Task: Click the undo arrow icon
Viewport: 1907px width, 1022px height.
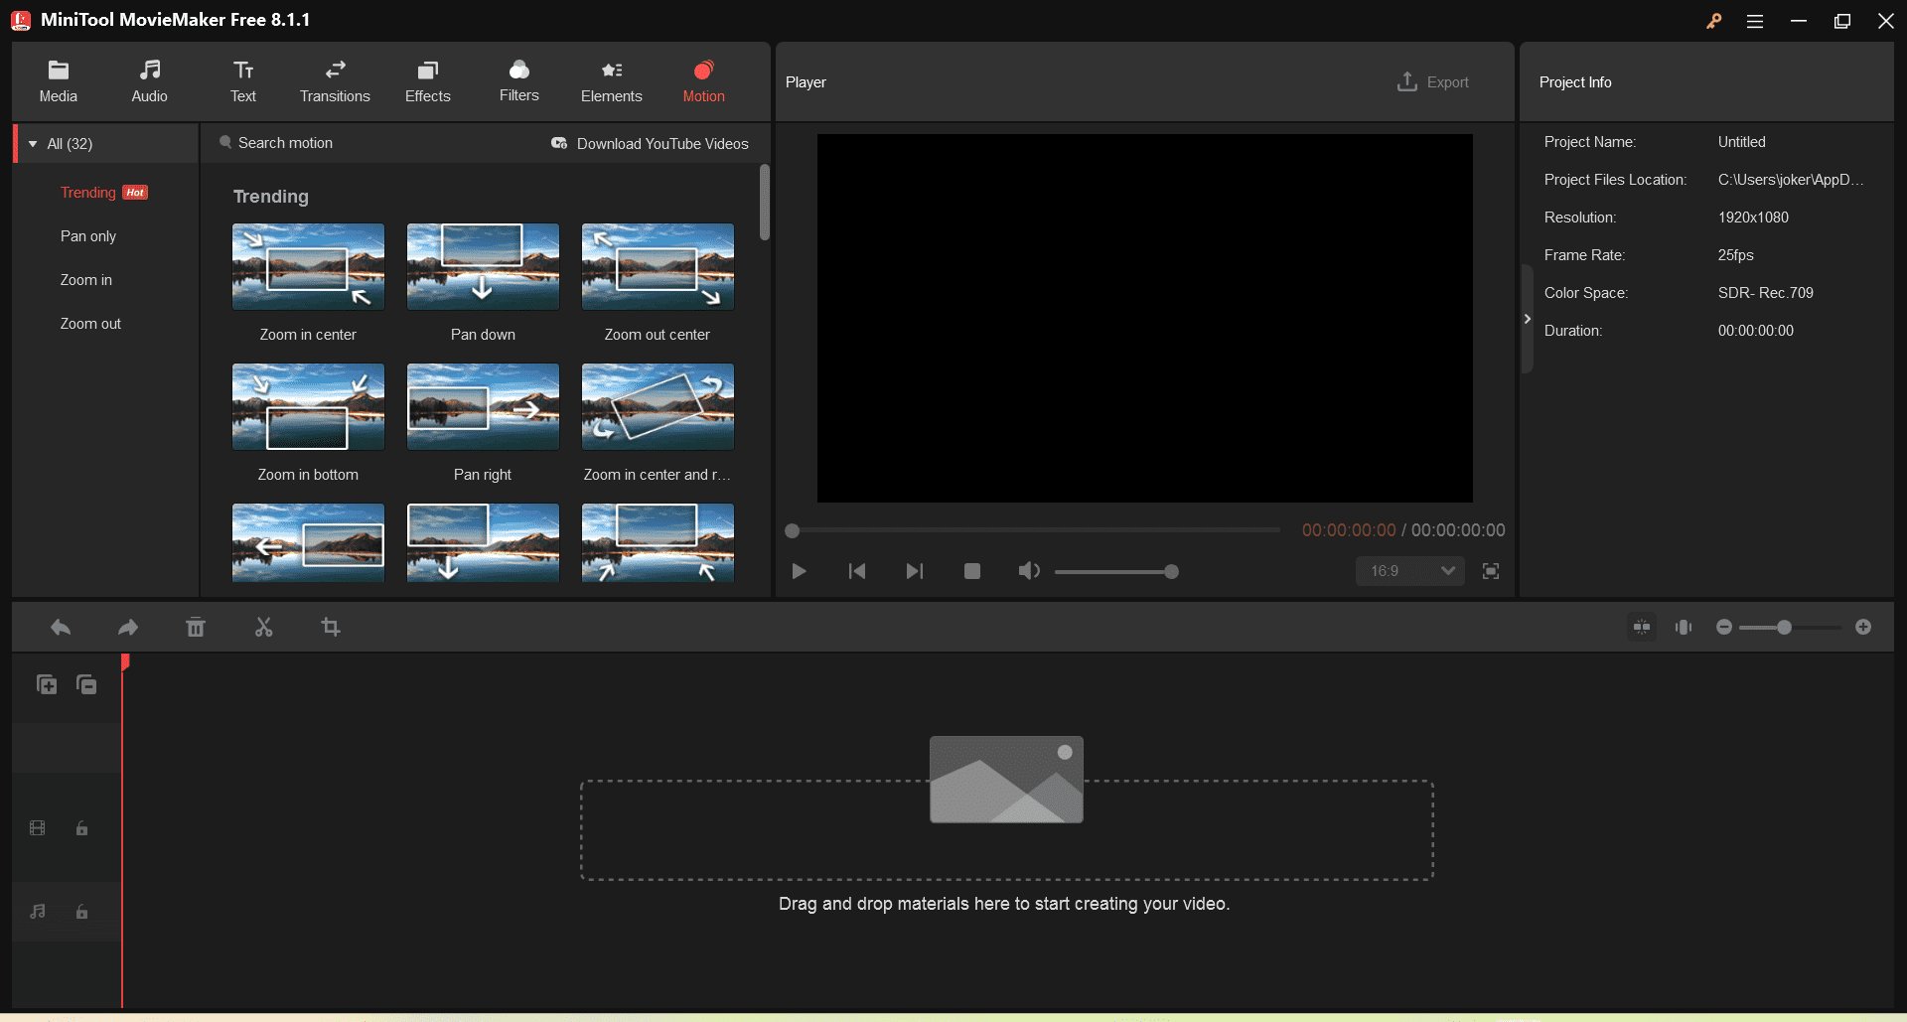Action: tap(61, 628)
